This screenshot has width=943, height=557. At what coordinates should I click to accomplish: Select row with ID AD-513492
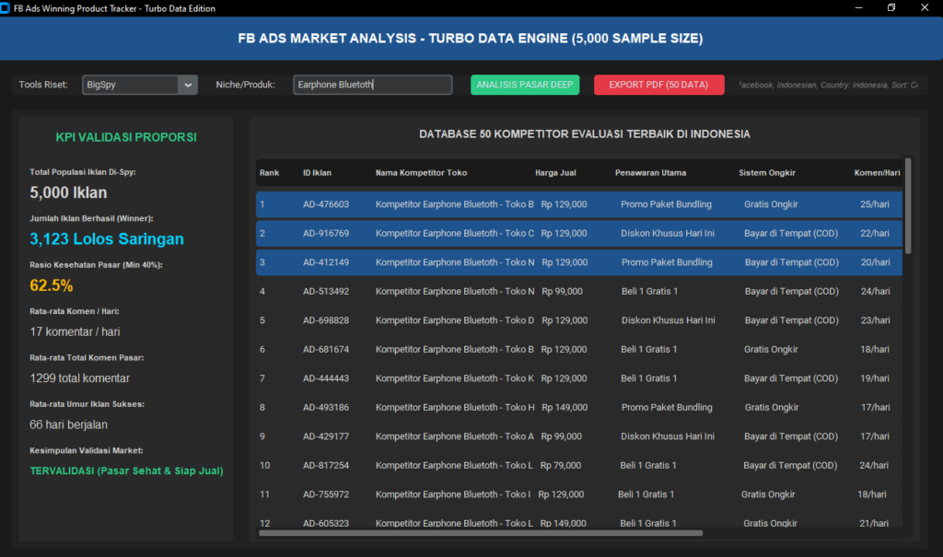579,291
